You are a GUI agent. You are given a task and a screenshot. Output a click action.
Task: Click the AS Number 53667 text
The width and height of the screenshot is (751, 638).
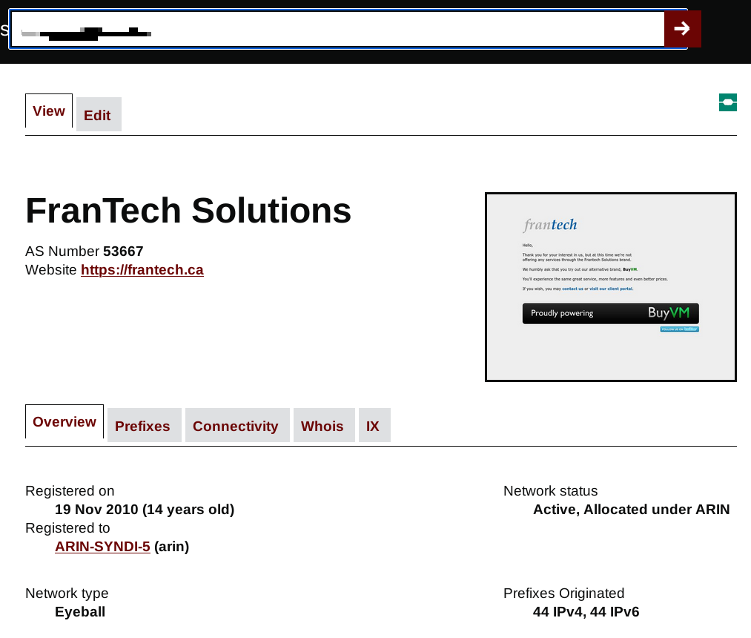[85, 251]
